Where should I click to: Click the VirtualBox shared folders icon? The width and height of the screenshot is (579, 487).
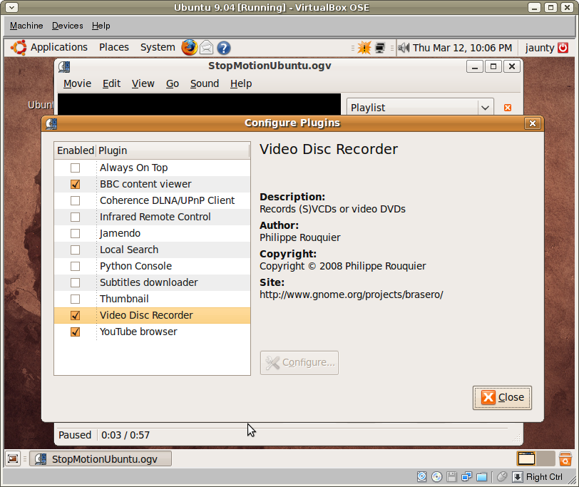click(x=482, y=477)
